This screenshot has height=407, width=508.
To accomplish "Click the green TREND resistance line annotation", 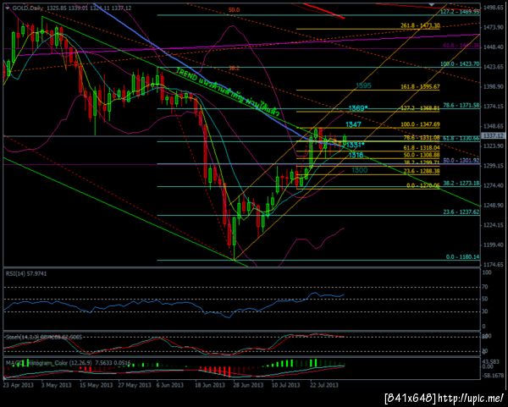I will pyautogui.click(x=228, y=91).
